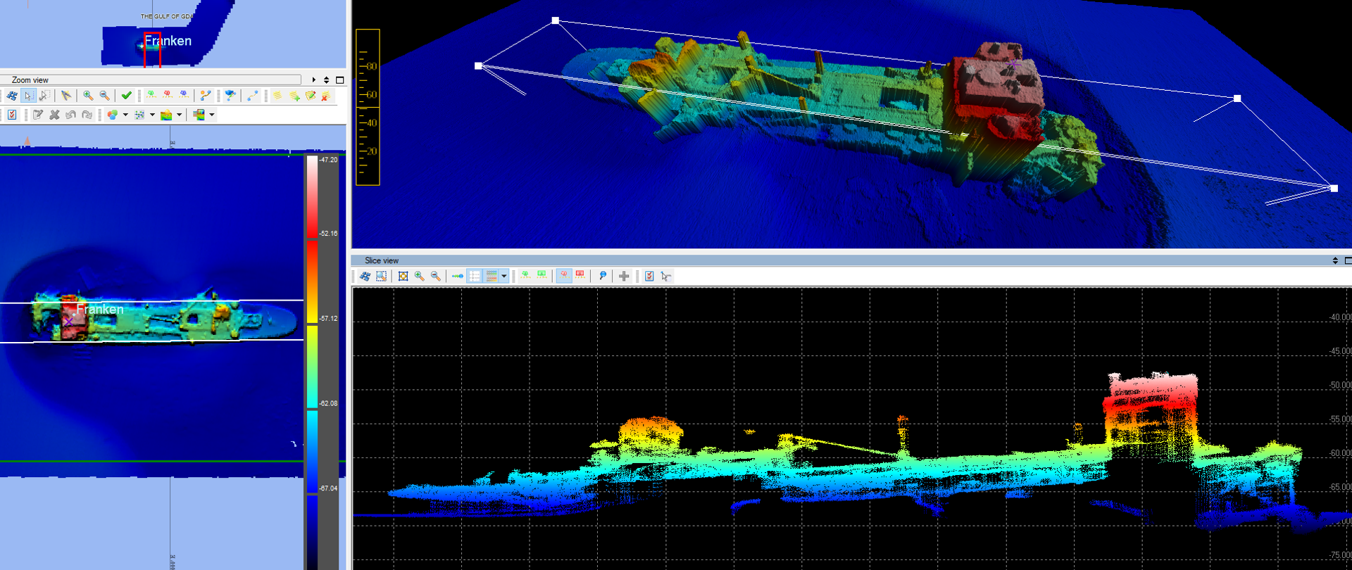This screenshot has height=570, width=1352.
Task: Click the delete note icon with red X
Action: tap(325, 96)
